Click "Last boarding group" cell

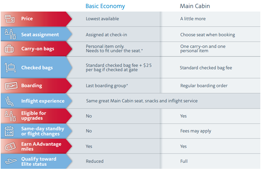pos(107,85)
